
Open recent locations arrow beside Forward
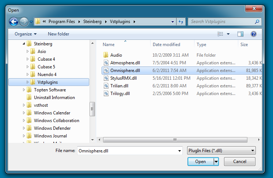tap(31, 22)
